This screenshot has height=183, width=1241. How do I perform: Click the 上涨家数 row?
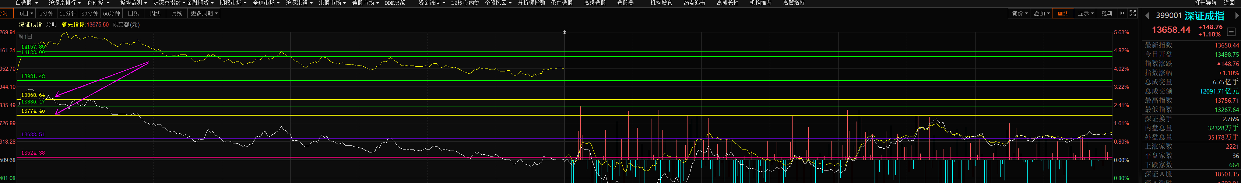1191,147
